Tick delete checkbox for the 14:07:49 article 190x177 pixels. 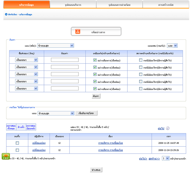coord(17,143)
